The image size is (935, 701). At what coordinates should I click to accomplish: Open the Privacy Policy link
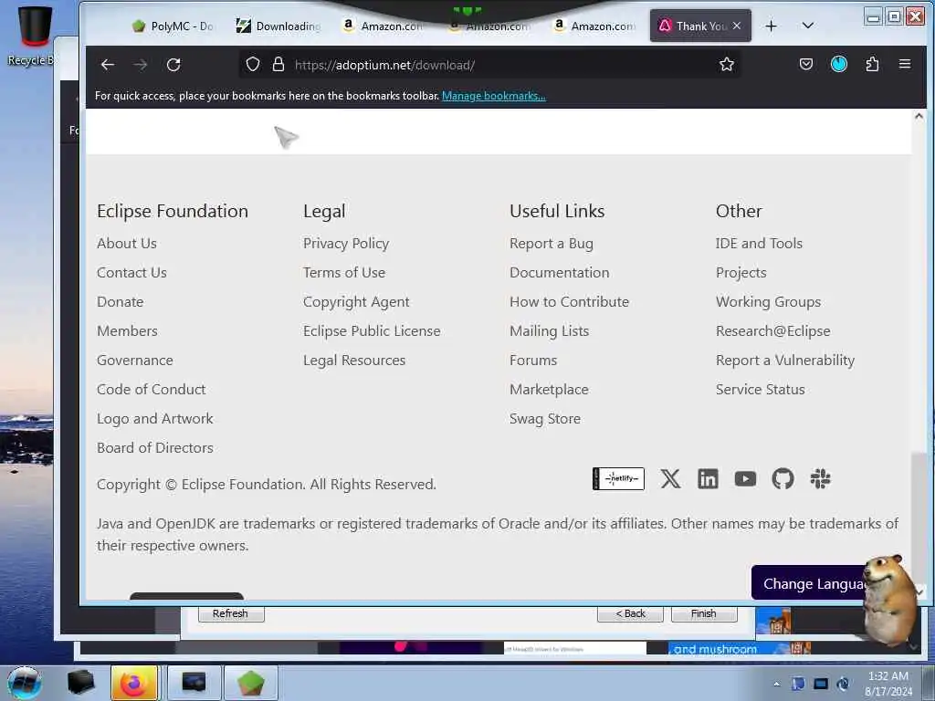tap(346, 243)
